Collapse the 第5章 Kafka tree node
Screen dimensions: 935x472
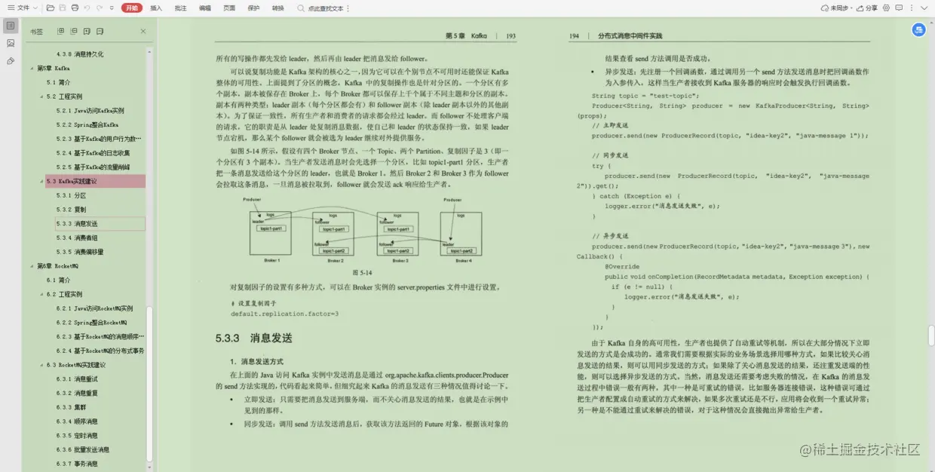[32, 68]
